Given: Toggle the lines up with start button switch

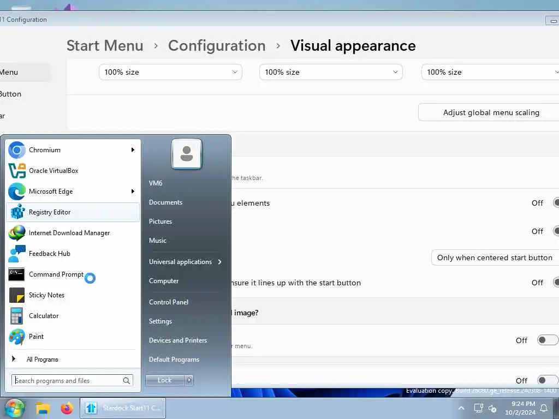Looking at the screenshot, I should click(x=556, y=282).
